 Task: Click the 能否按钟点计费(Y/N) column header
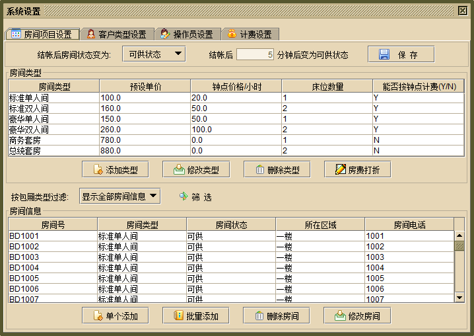[x=419, y=87]
